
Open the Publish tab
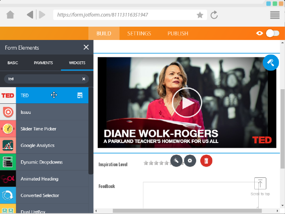click(x=178, y=34)
